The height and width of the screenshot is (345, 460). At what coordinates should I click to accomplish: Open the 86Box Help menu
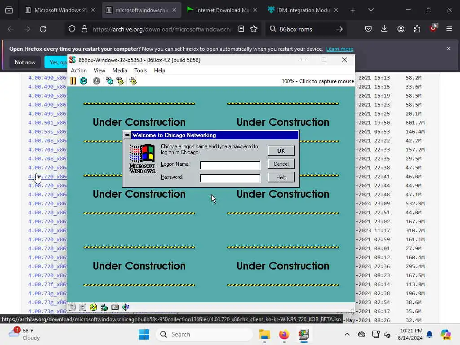click(159, 71)
